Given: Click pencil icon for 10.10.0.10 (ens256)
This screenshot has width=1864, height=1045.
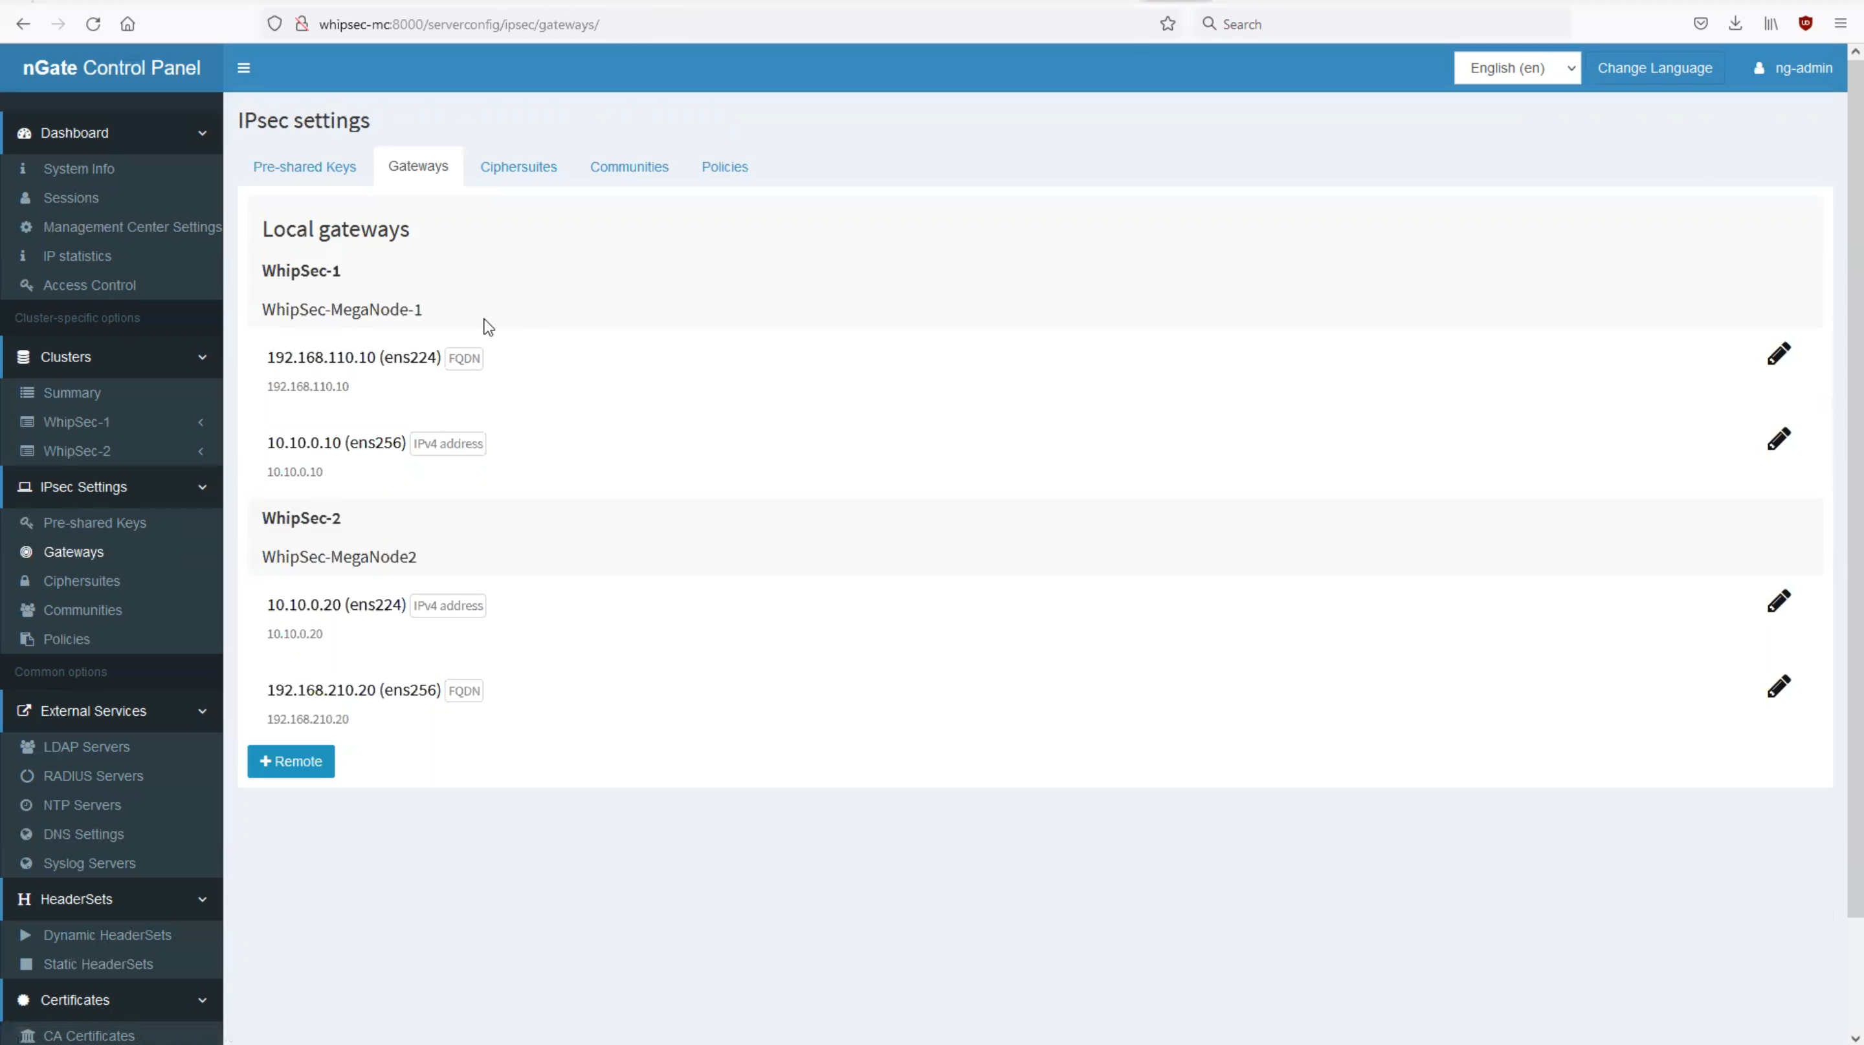Looking at the screenshot, I should pos(1778,439).
